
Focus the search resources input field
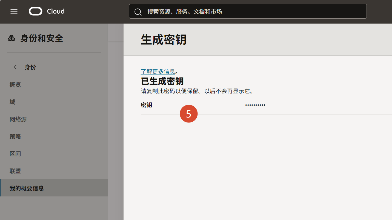pyautogui.click(x=248, y=11)
